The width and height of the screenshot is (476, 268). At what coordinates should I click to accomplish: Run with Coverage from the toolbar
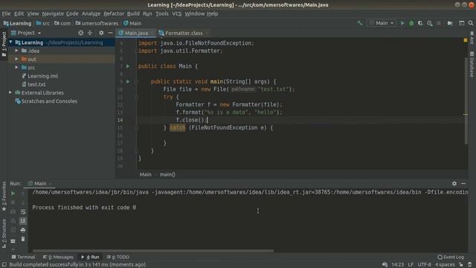pos(420,23)
